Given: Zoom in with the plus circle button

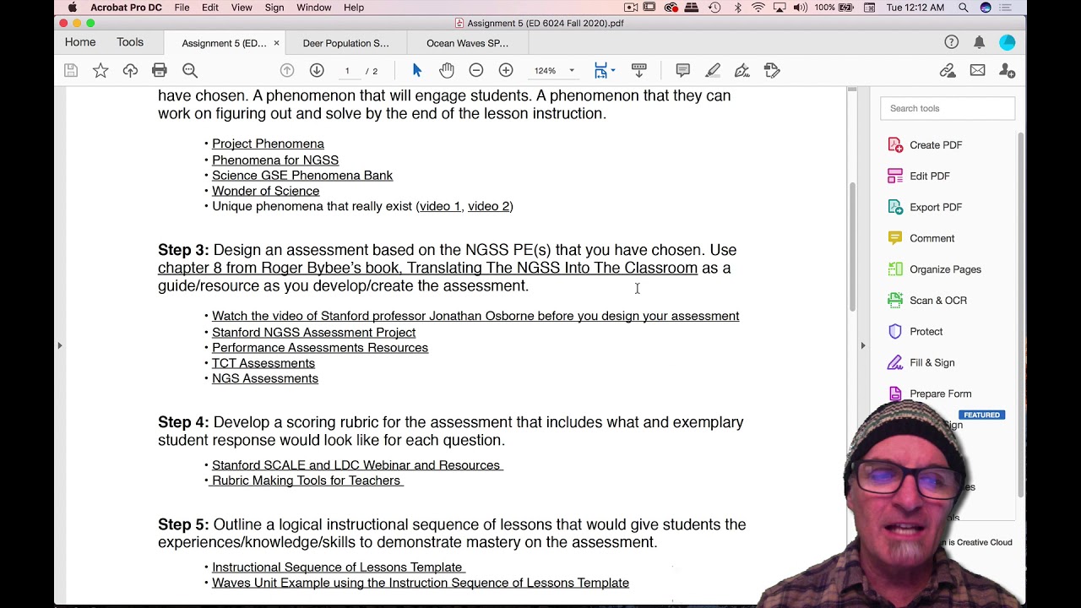Looking at the screenshot, I should pyautogui.click(x=506, y=71).
